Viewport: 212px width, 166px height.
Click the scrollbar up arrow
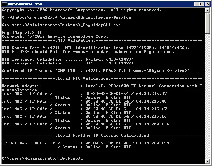click(208, 10)
